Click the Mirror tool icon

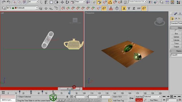pos(150,2)
